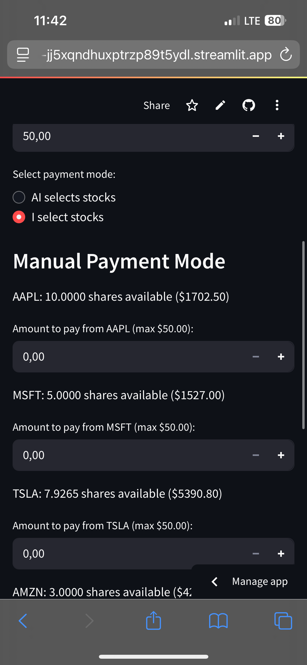Tap the pencil edit icon
307x665 pixels.
[220, 105]
